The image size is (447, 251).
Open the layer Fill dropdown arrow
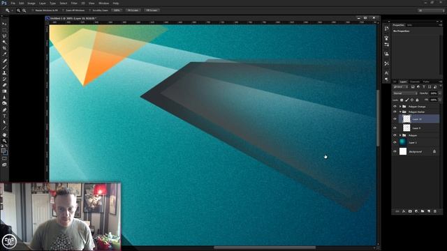440,100
